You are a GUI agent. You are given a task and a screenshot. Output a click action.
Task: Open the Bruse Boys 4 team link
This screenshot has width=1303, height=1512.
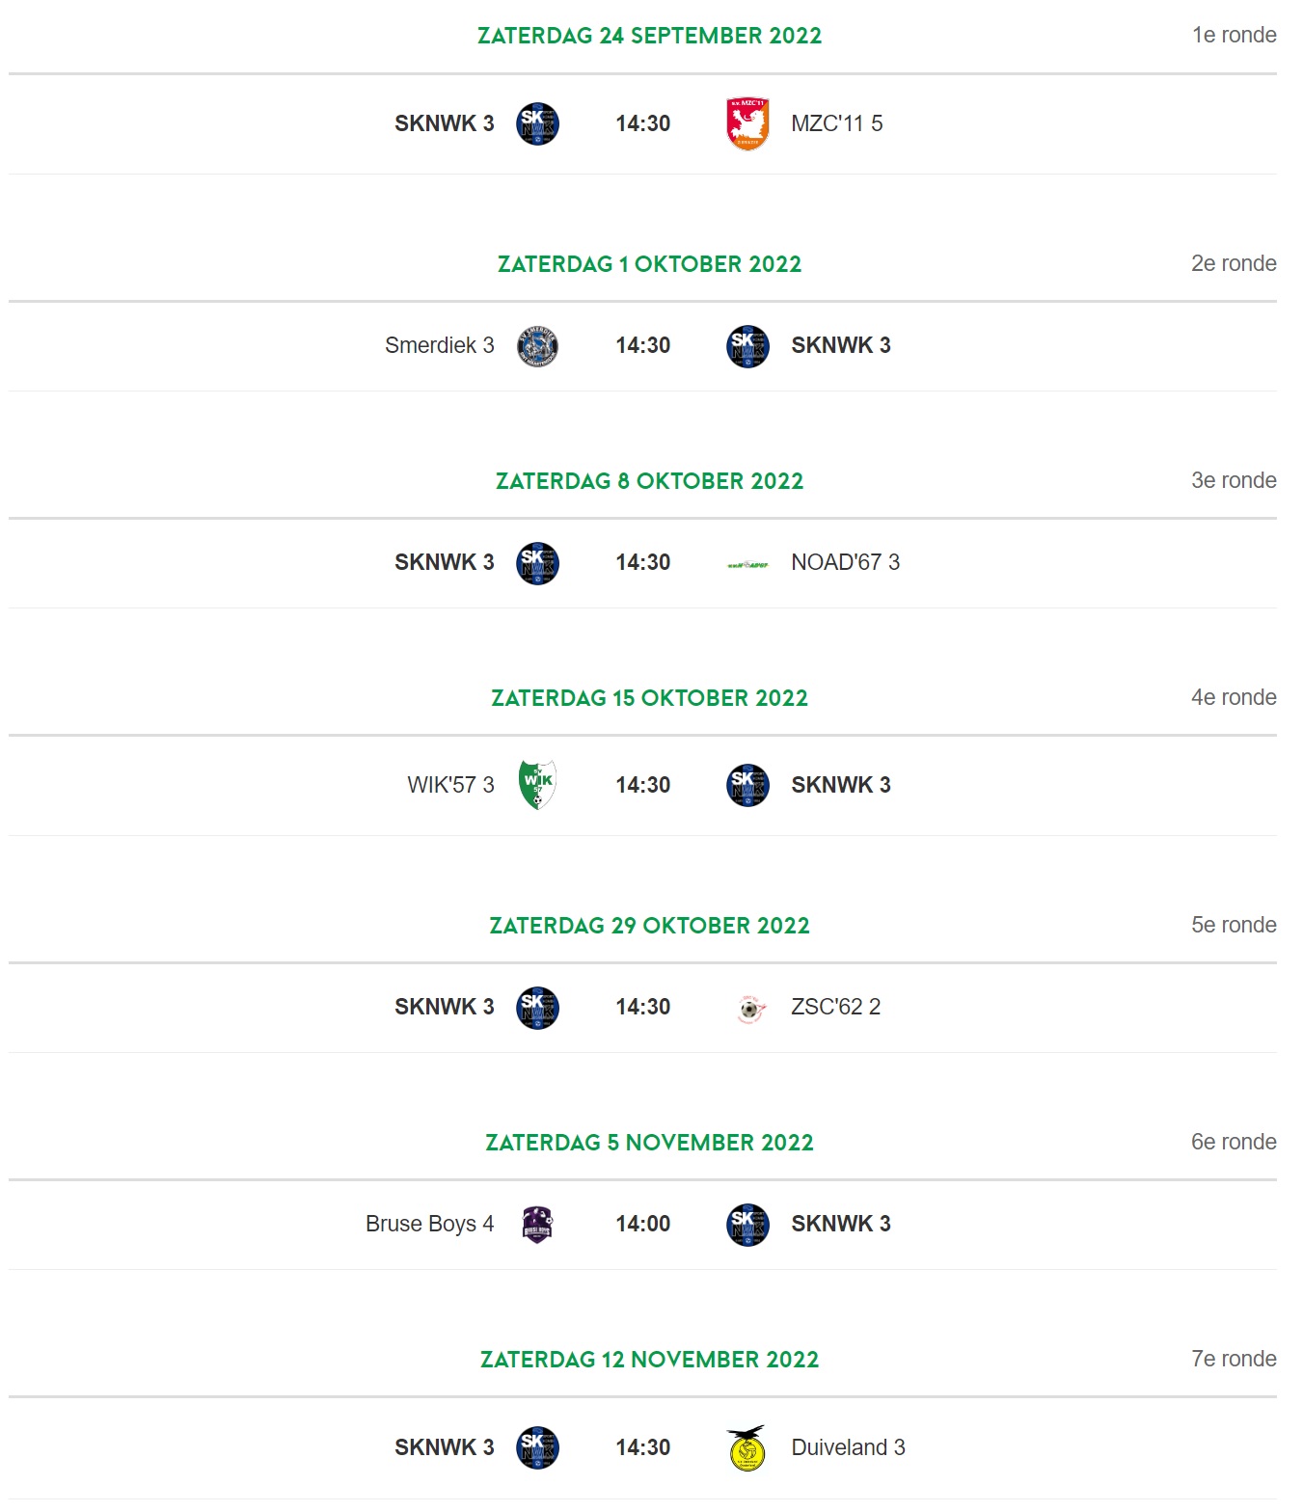429,1224
